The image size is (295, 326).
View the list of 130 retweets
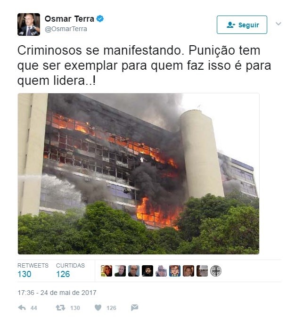coord(33,271)
